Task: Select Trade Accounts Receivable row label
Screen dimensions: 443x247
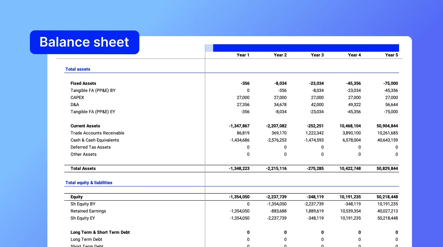Action: click(97, 133)
